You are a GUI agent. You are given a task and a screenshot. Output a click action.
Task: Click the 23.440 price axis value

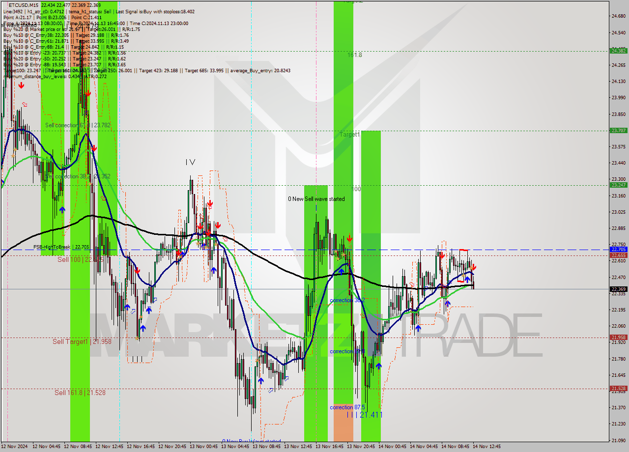click(x=618, y=163)
